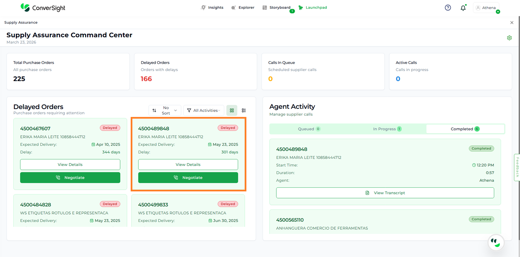520x257 pixels.
Task: Close the Supply Assurance panel
Action: (511, 22)
